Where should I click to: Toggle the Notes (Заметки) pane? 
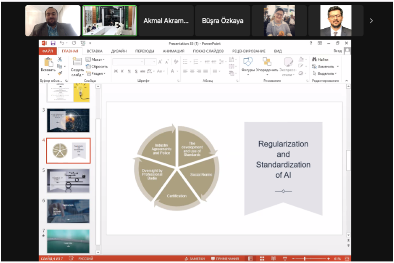(195, 259)
